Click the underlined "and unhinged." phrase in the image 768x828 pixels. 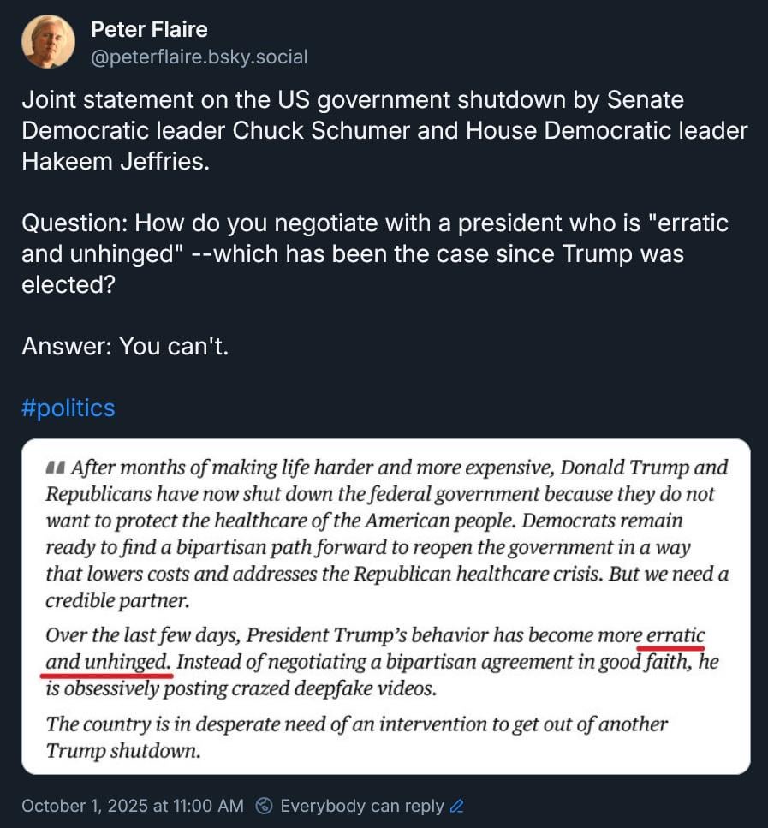109,662
